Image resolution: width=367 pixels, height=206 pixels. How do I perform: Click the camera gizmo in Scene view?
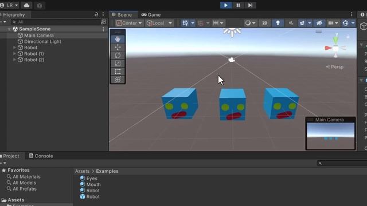click(232, 60)
